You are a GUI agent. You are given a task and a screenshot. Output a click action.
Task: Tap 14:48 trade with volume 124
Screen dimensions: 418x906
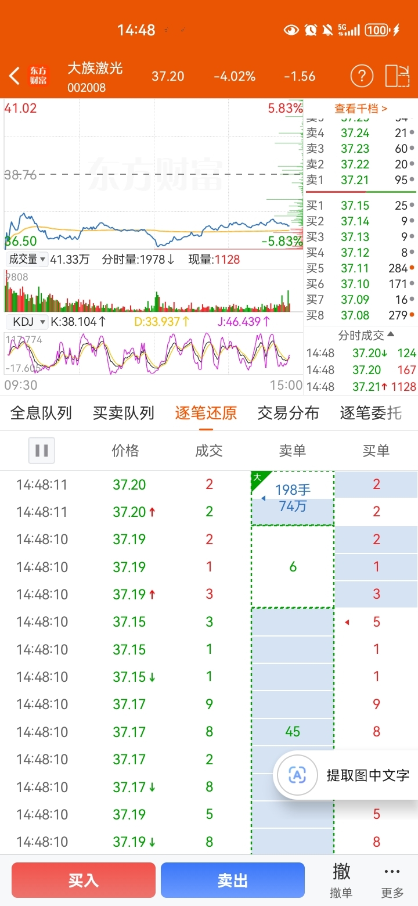(x=361, y=353)
